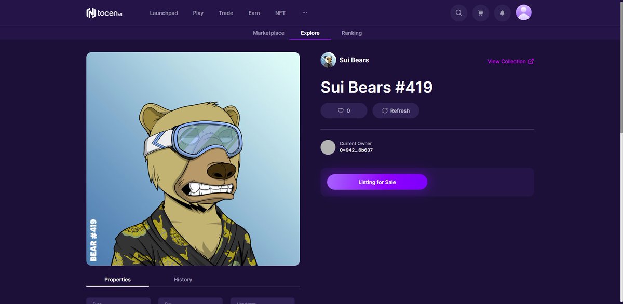Open the Launchpad menu

coord(164,13)
